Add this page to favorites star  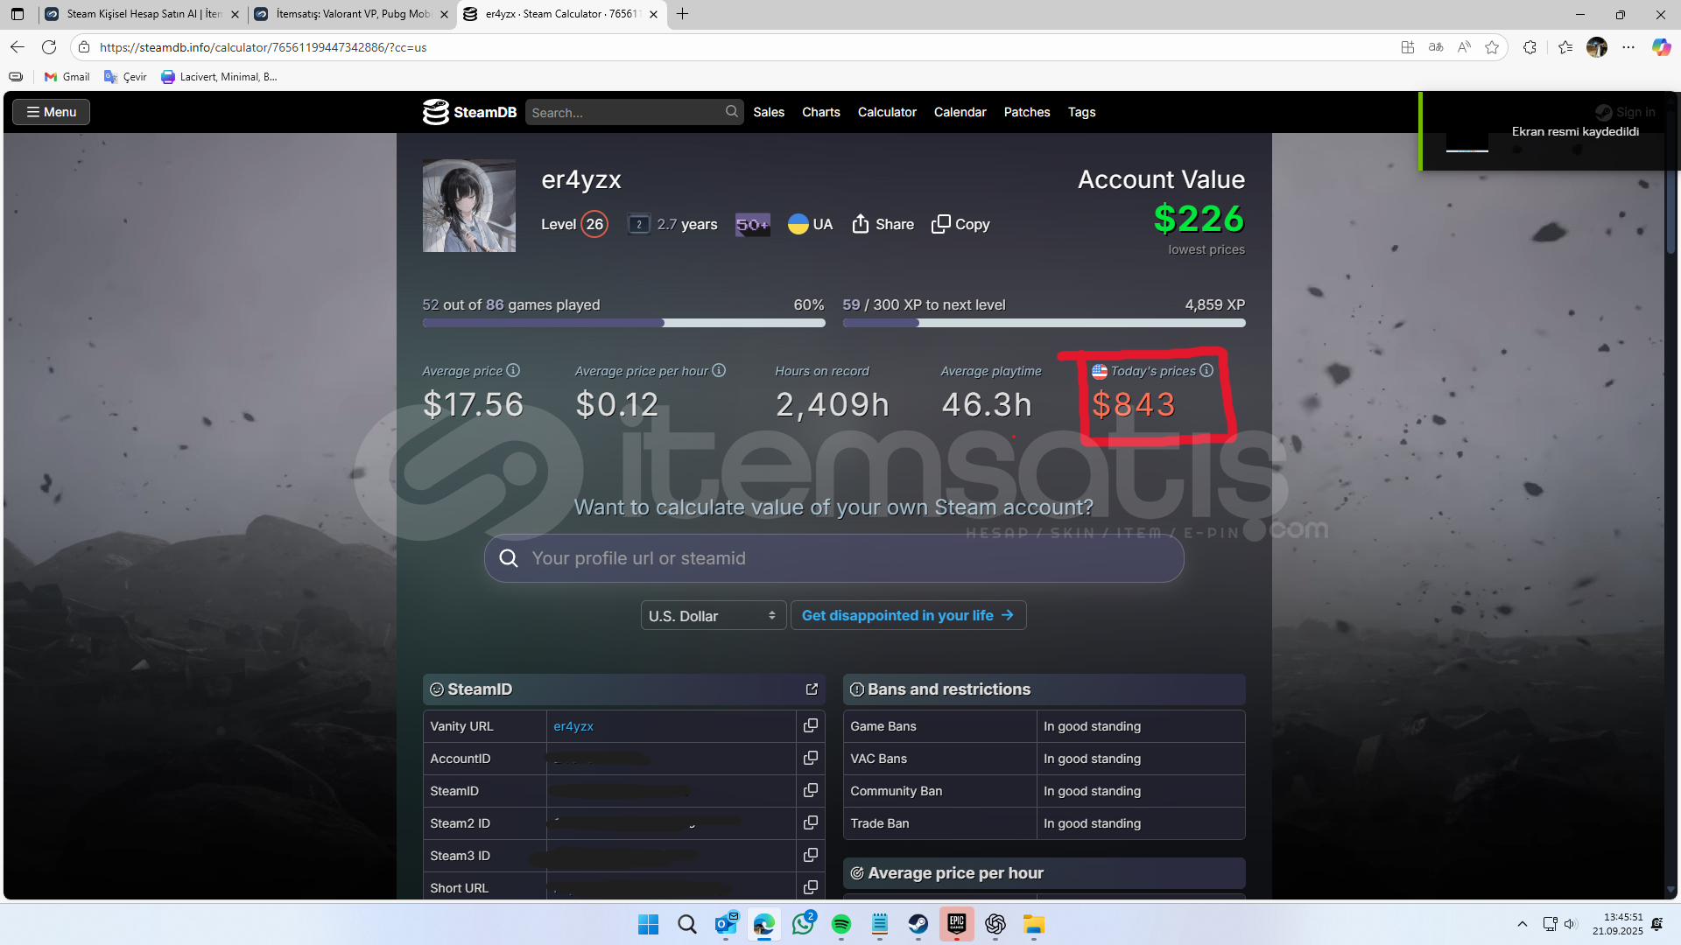1492,47
